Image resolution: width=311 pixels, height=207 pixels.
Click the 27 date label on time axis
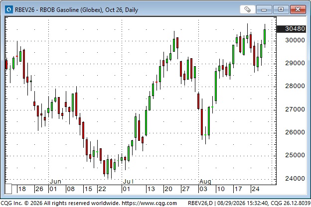point(186,189)
